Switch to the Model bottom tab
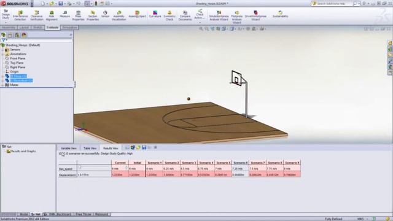 pyautogui.click(x=24, y=214)
